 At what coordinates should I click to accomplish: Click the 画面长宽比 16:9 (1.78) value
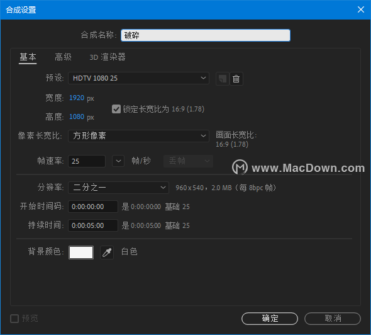tap(232, 144)
